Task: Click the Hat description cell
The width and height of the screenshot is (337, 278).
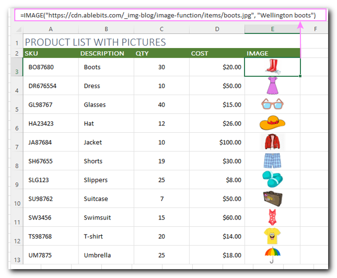Action: click(x=106, y=123)
